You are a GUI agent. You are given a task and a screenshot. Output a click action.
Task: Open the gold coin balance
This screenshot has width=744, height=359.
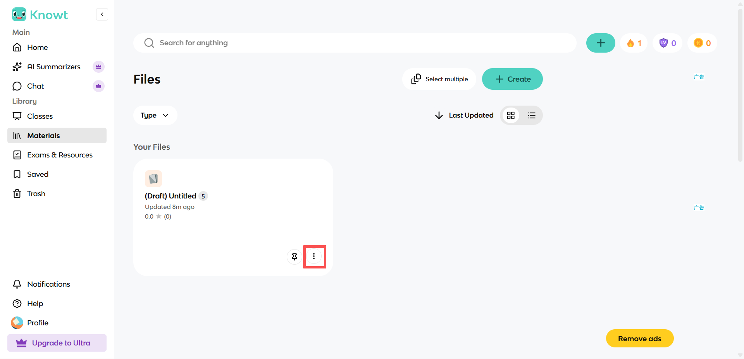click(x=702, y=43)
